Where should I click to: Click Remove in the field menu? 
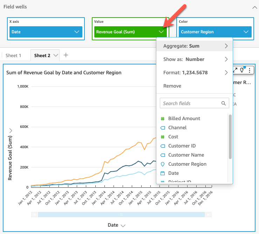click(172, 86)
